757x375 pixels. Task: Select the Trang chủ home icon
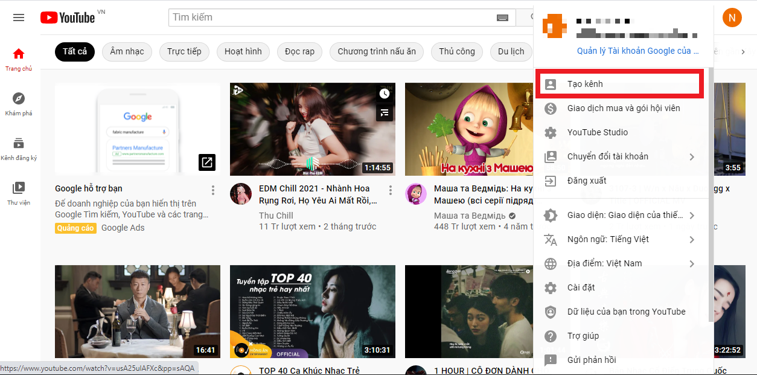pos(19,54)
